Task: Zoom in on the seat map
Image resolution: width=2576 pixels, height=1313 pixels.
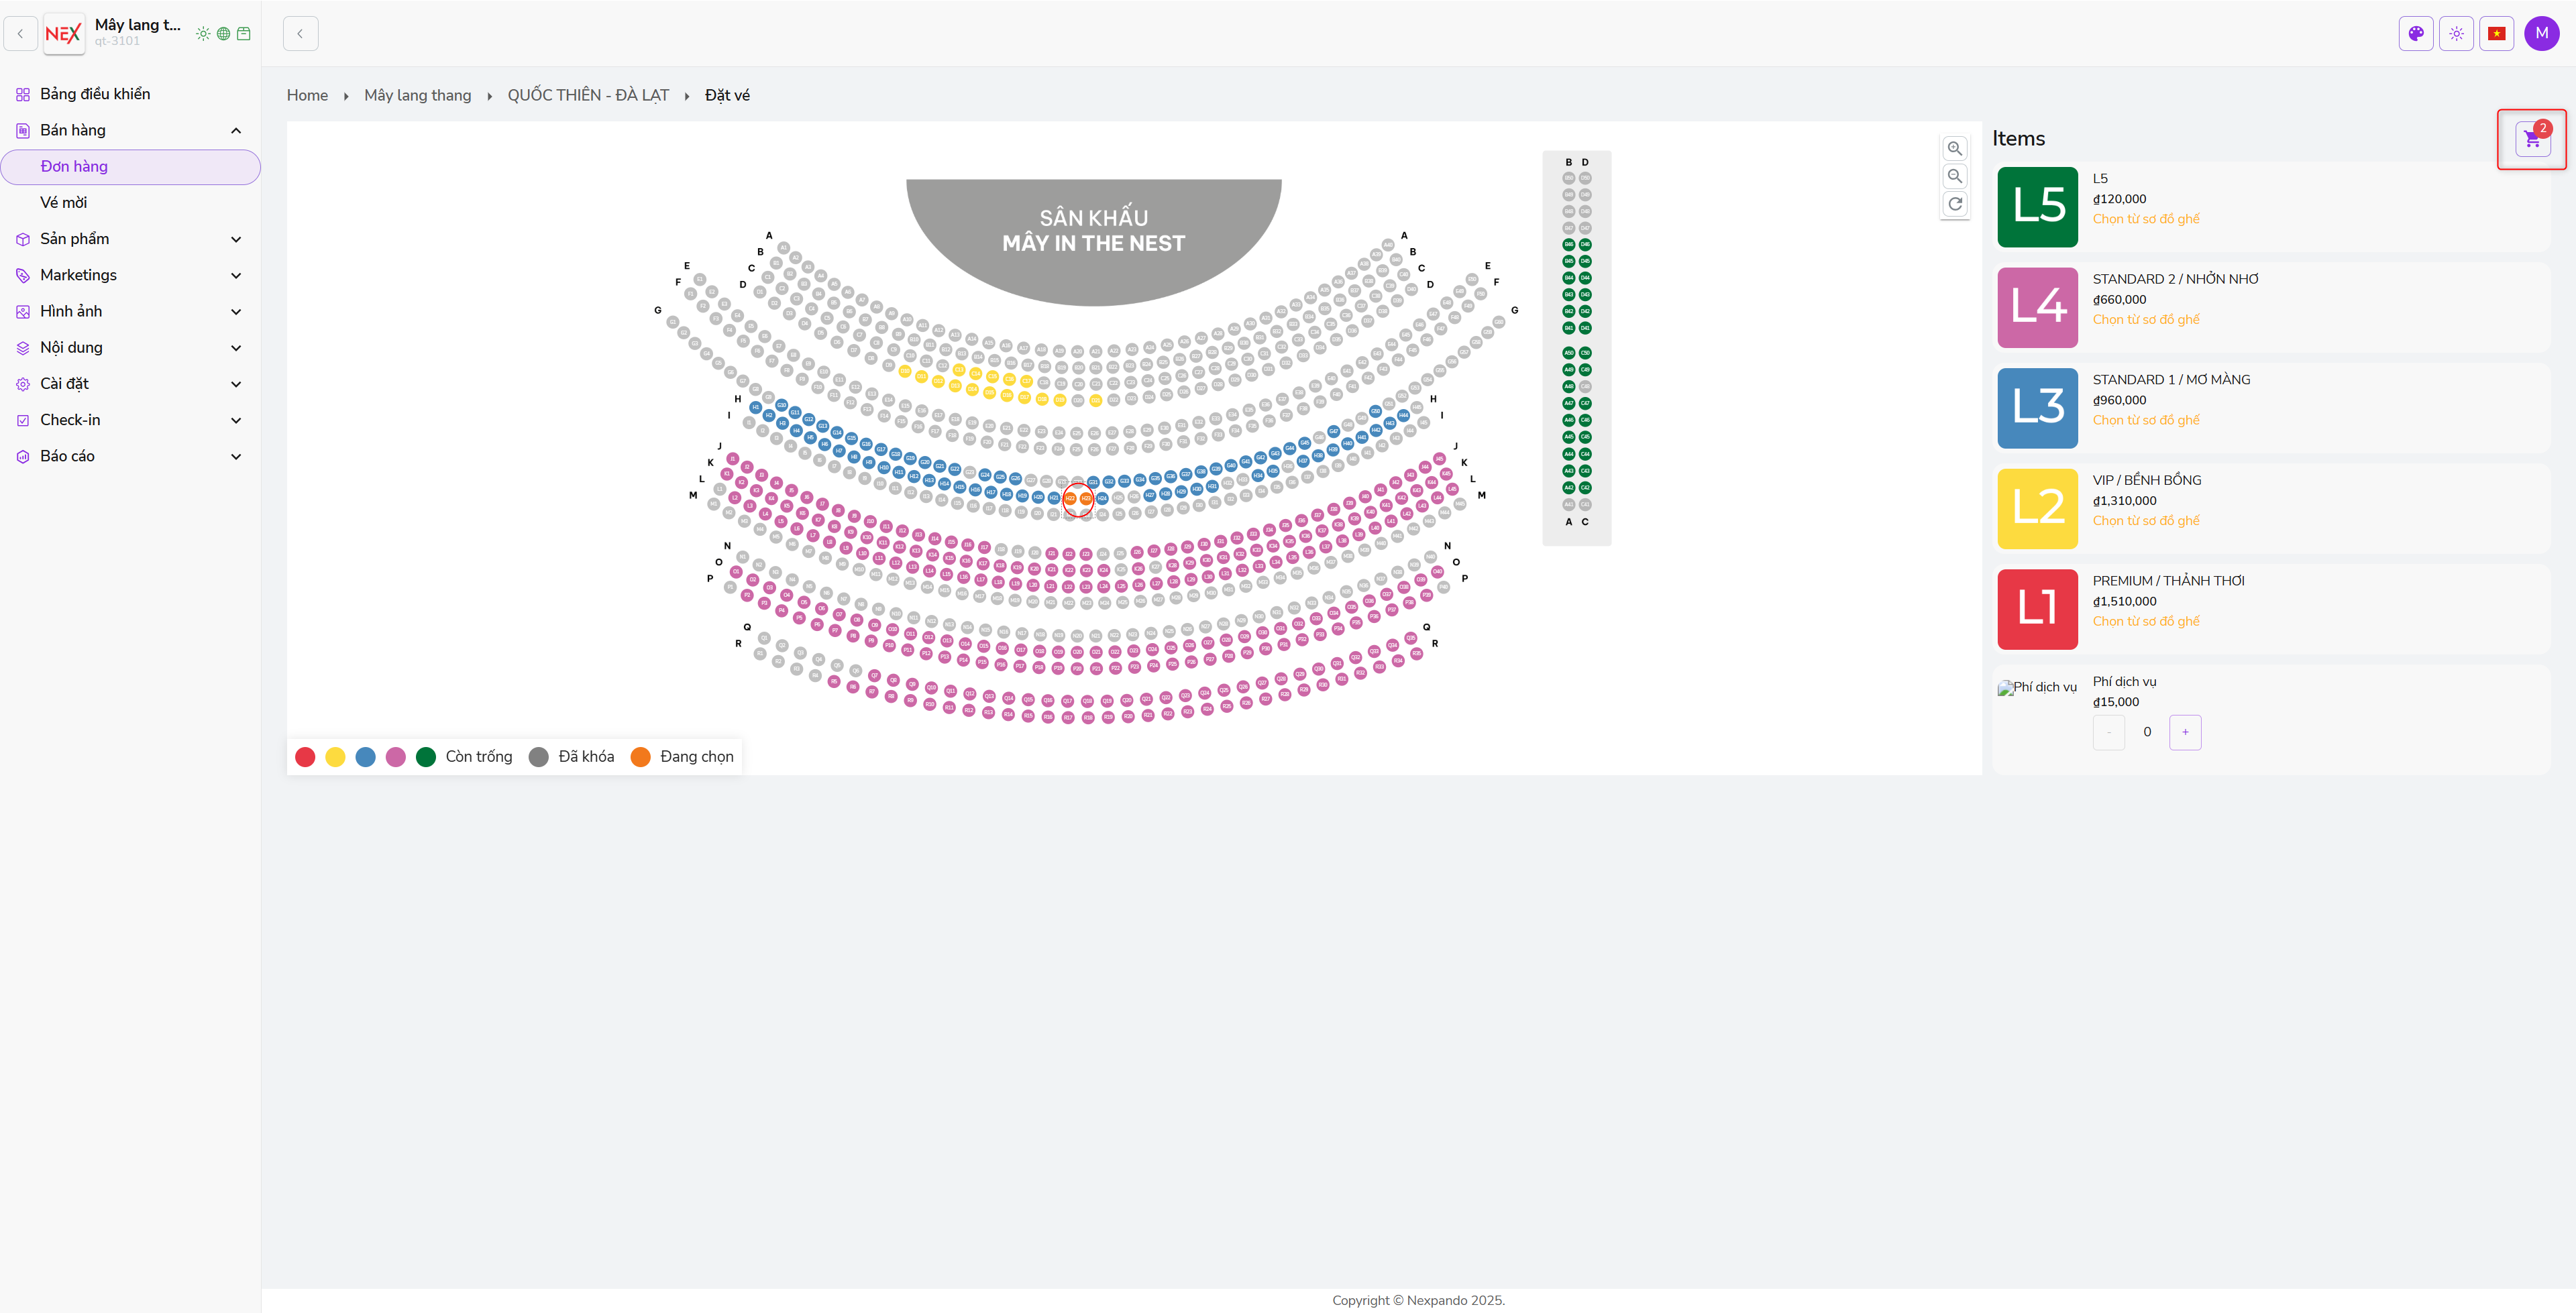Action: 1954,149
